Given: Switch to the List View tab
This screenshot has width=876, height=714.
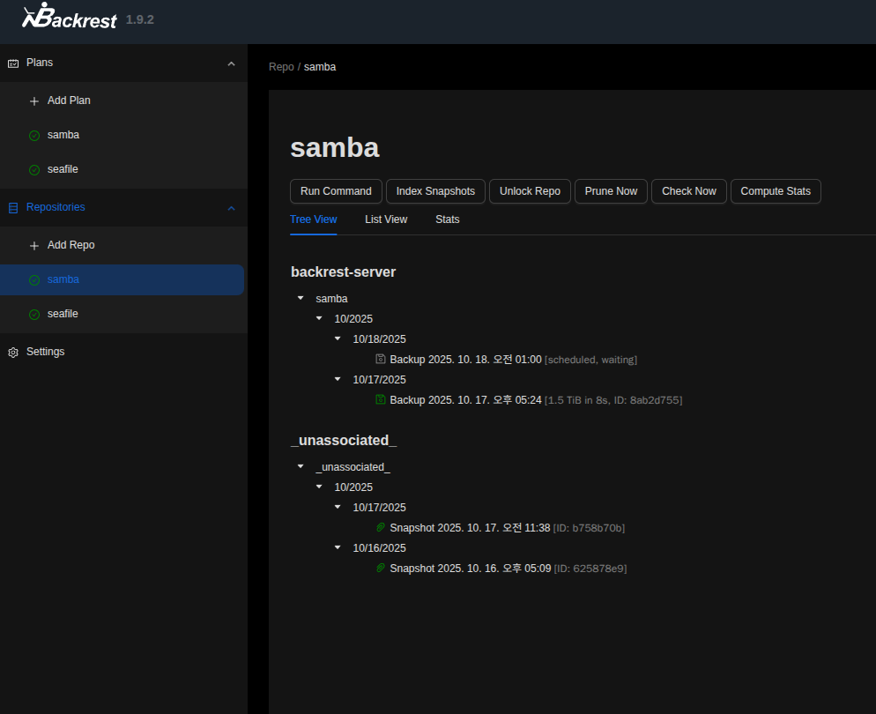Looking at the screenshot, I should [x=386, y=219].
